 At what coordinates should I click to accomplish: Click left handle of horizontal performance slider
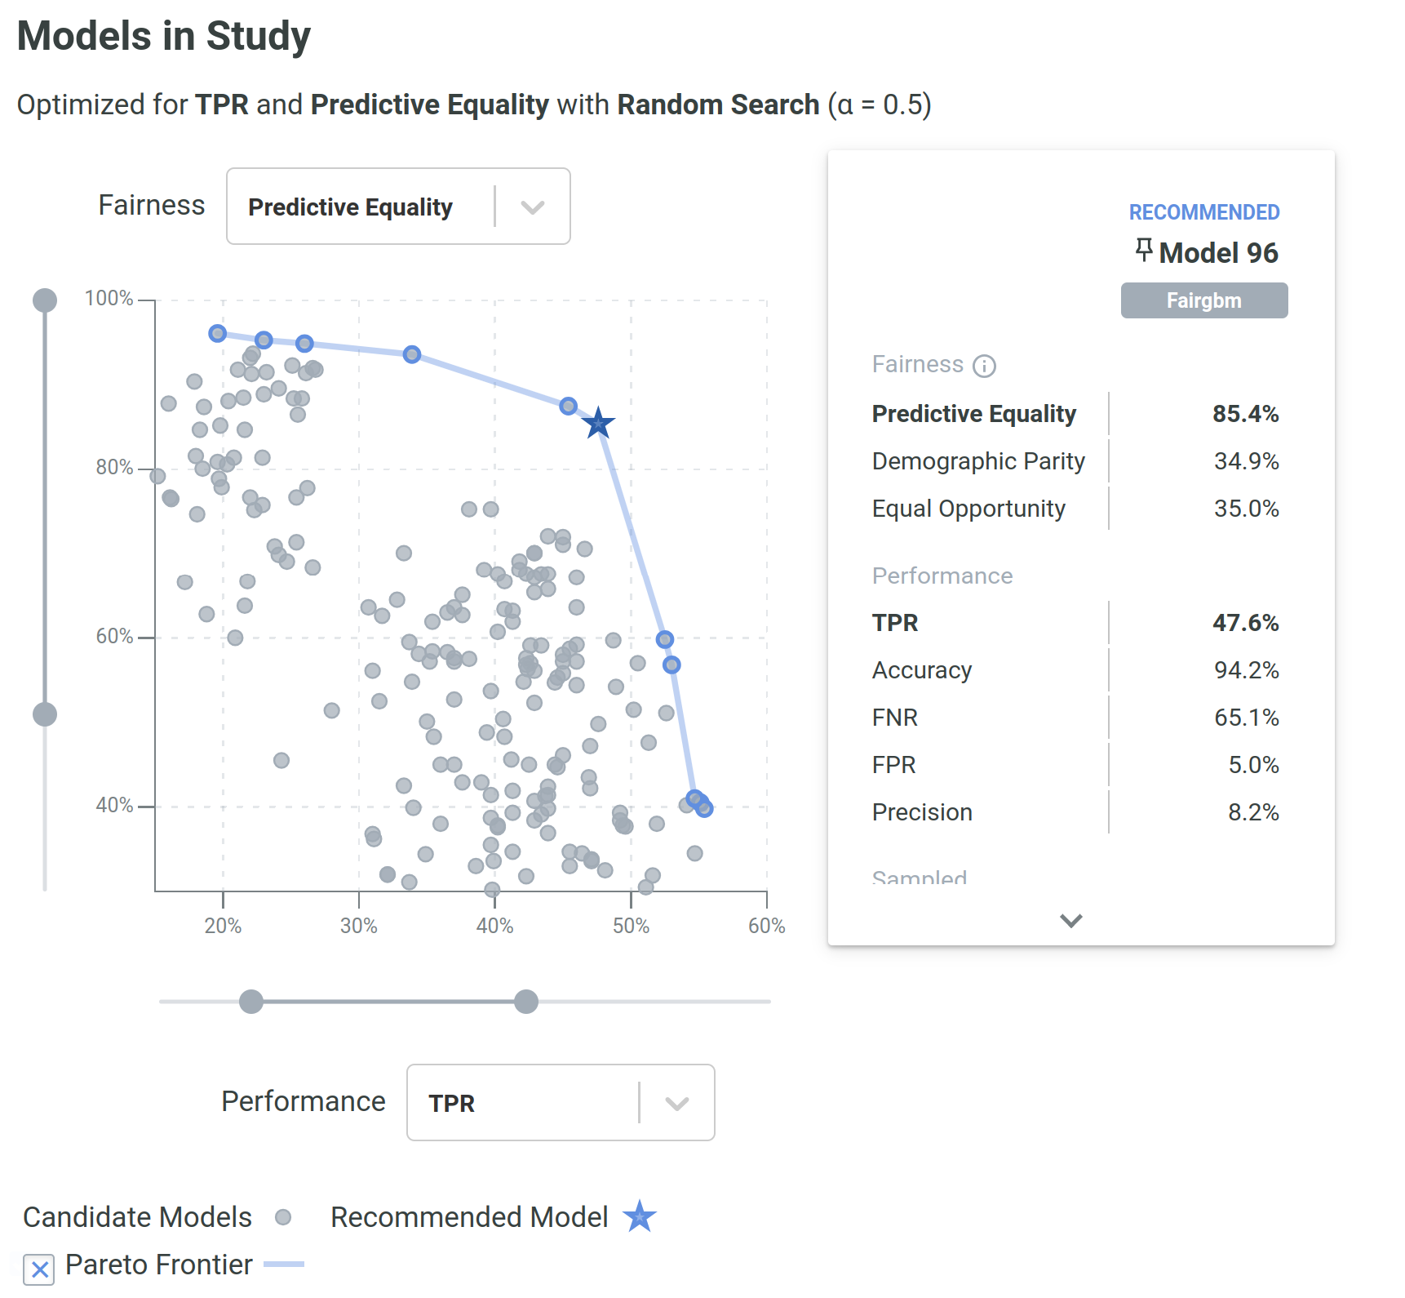pyautogui.click(x=251, y=1002)
